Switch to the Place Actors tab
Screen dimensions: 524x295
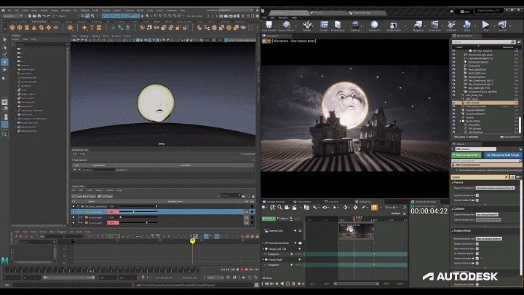click(x=303, y=202)
